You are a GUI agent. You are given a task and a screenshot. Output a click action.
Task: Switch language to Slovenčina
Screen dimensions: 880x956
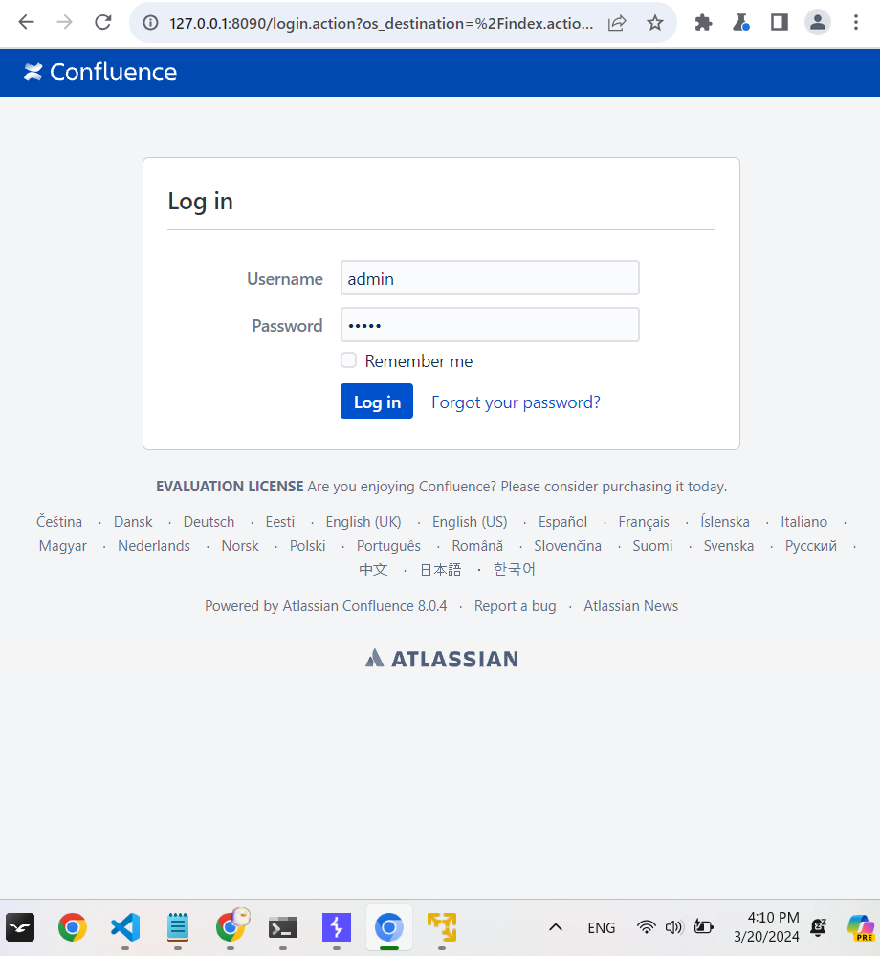568,546
